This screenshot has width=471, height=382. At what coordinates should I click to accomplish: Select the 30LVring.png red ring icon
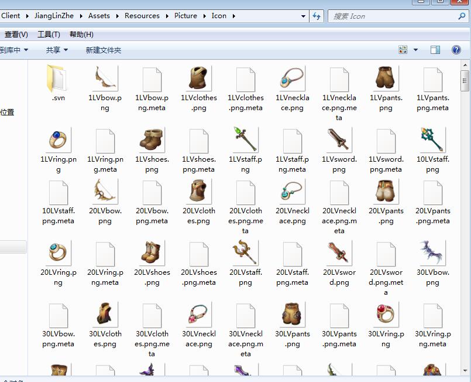[x=386, y=315]
